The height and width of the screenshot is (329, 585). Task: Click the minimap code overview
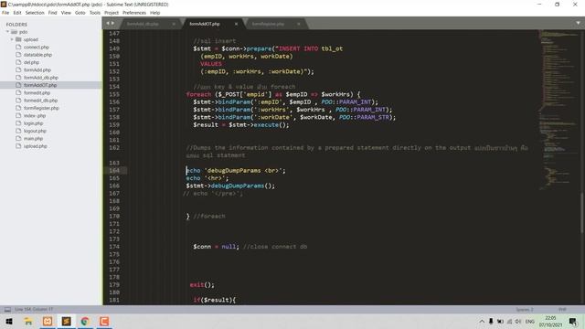click(558, 110)
